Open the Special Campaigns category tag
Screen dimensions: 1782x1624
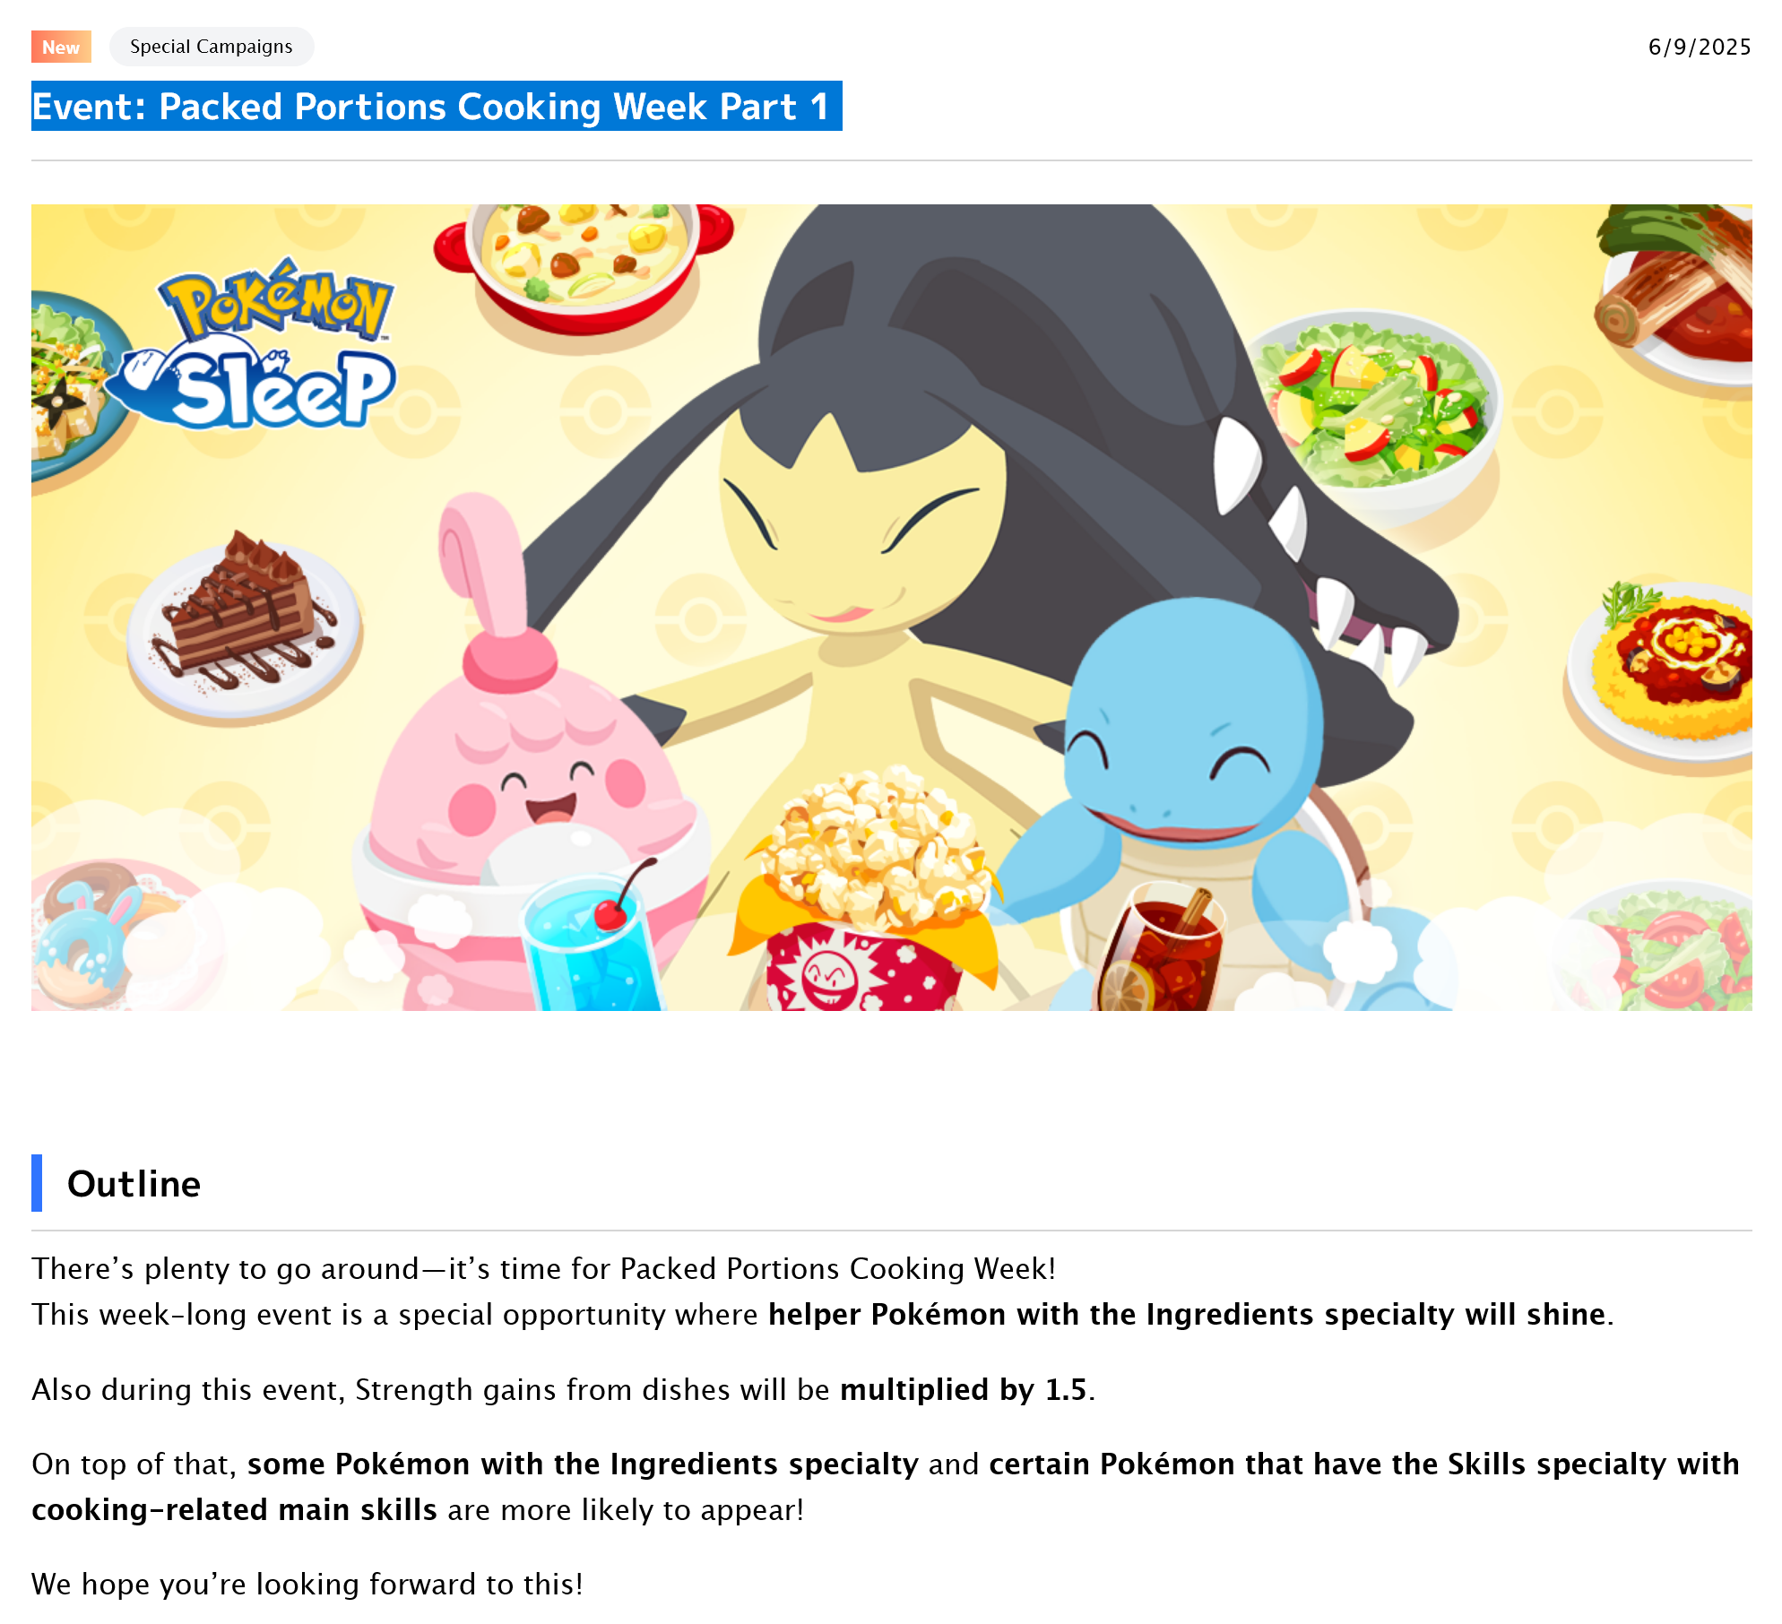tap(212, 47)
